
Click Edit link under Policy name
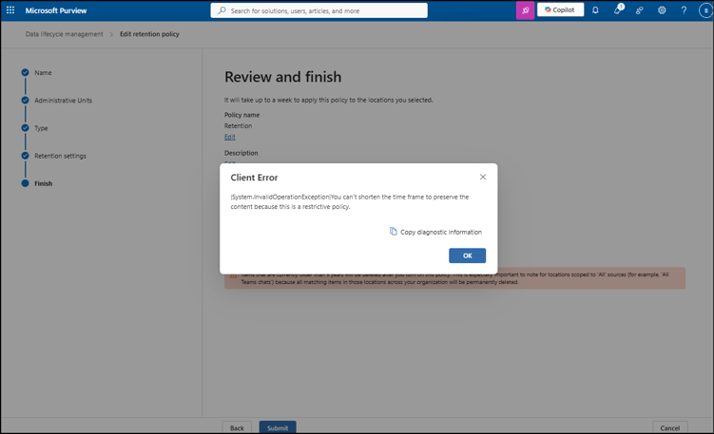[229, 137]
